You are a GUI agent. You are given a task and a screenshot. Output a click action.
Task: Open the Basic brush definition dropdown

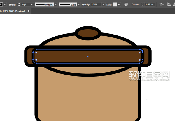point(78,5)
